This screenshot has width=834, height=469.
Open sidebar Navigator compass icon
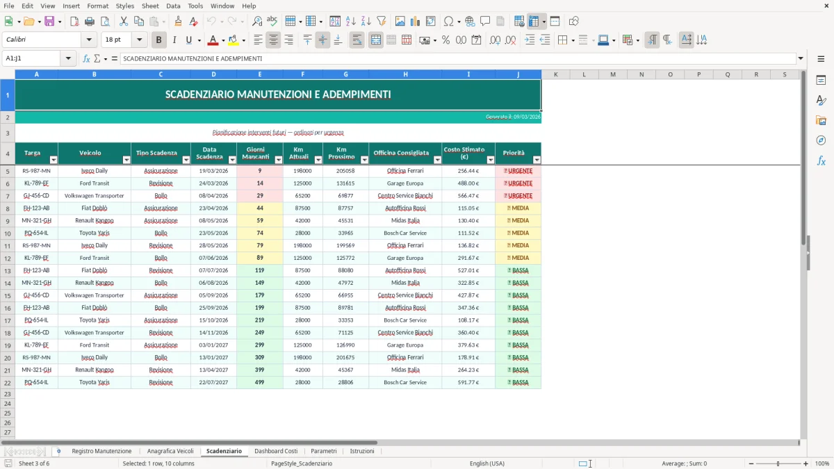(821, 140)
